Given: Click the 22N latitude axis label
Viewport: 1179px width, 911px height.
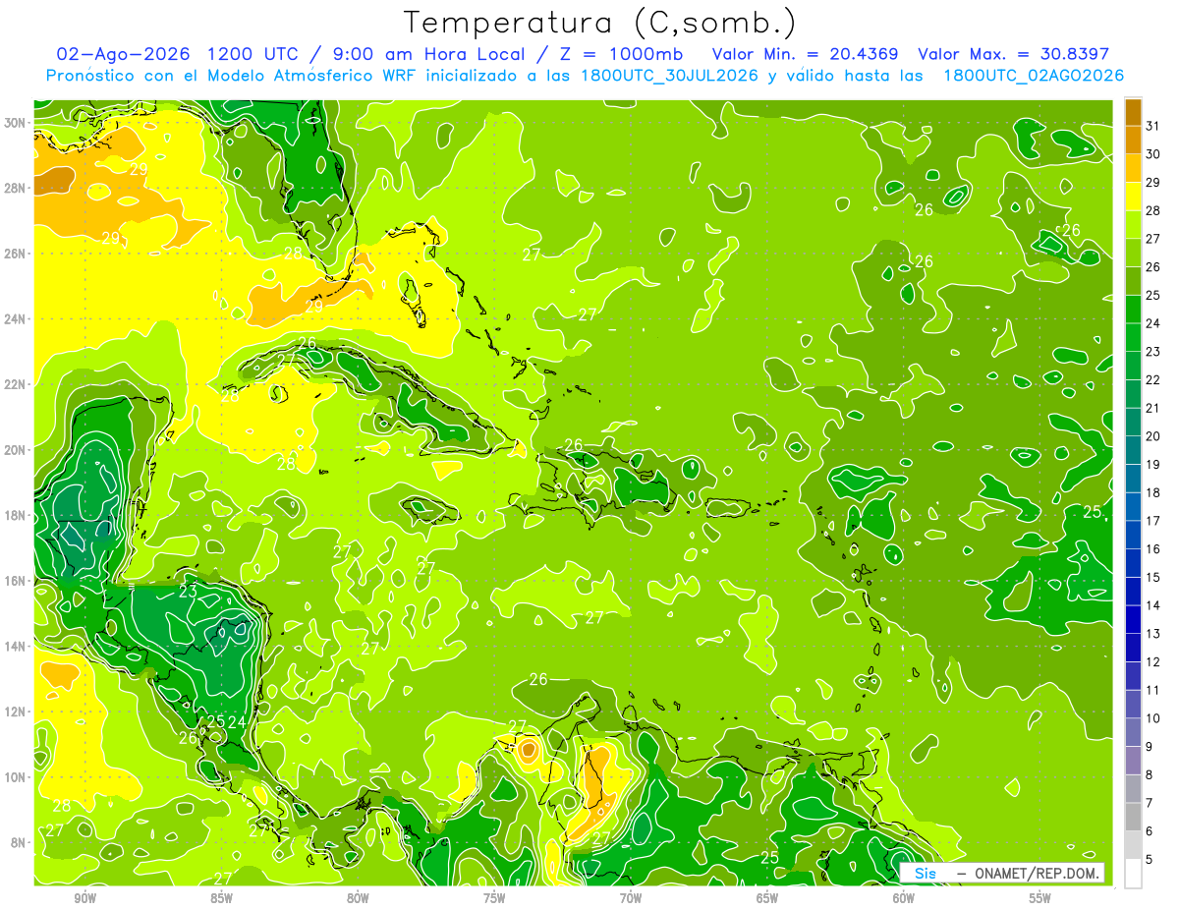Looking at the screenshot, I should pos(17,384).
